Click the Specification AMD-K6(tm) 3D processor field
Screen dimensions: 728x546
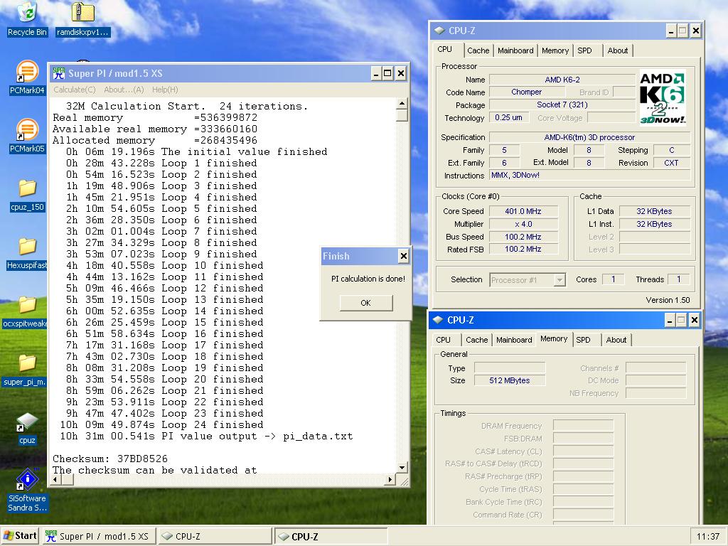(589, 137)
